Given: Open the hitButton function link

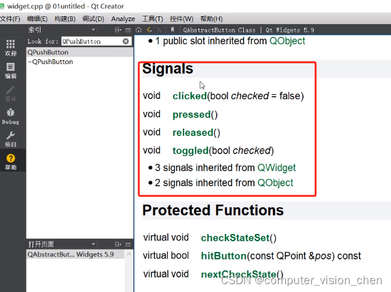Looking at the screenshot, I should [224, 256].
